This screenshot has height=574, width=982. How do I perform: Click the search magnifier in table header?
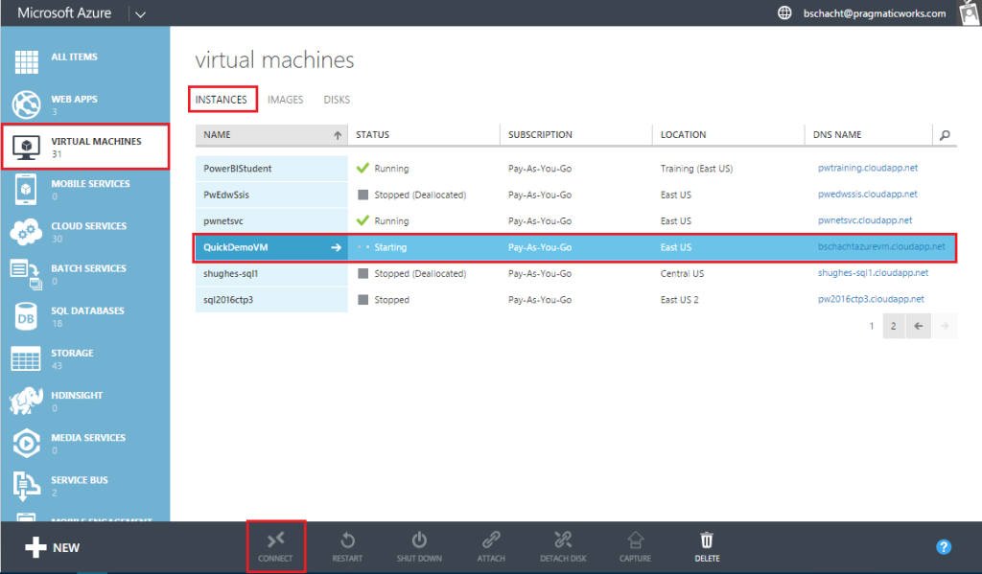coord(945,135)
